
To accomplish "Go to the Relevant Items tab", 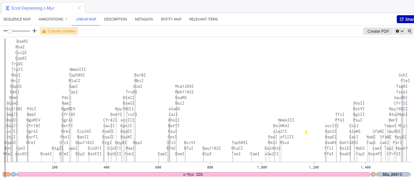I will tap(204, 19).
